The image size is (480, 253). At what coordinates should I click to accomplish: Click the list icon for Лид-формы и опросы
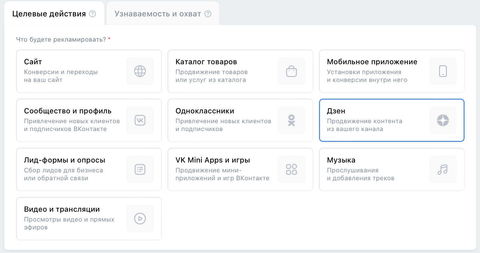tap(140, 169)
